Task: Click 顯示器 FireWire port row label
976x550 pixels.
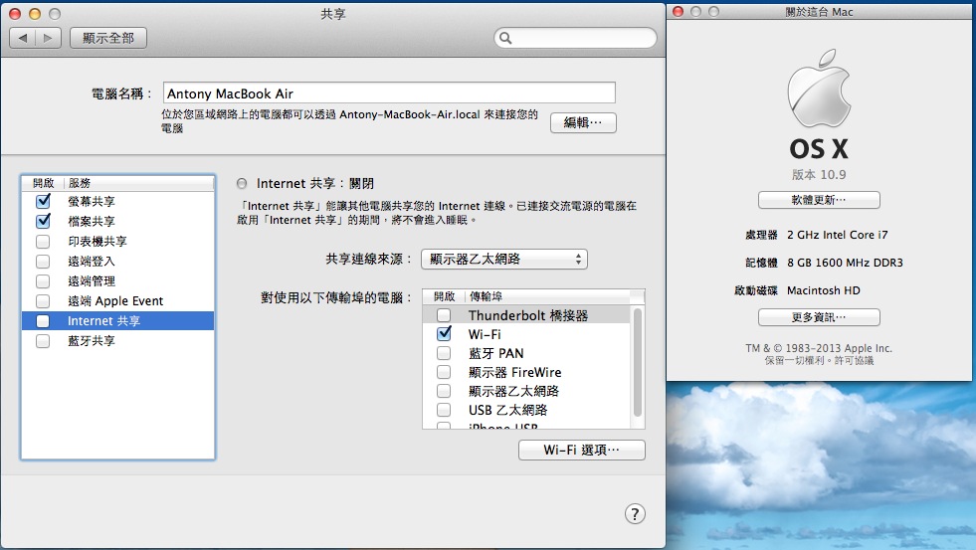Action: click(x=514, y=372)
